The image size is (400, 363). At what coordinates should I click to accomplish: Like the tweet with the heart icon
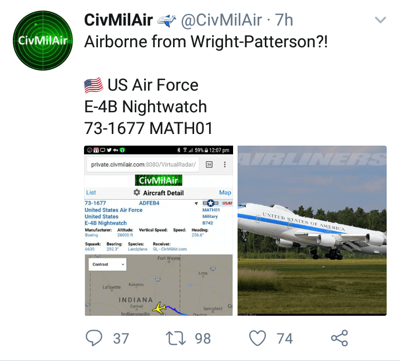pyautogui.click(x=258, y=339)
